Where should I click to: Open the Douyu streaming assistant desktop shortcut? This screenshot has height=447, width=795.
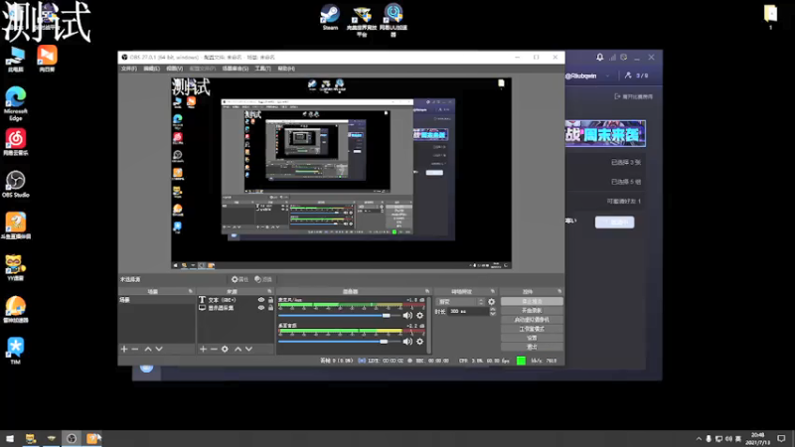[x=16, y=225]
